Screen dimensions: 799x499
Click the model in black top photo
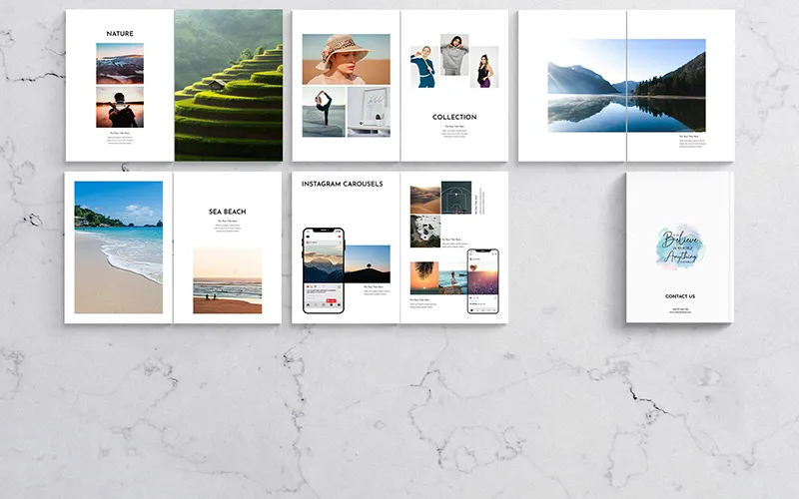[484, 67]
